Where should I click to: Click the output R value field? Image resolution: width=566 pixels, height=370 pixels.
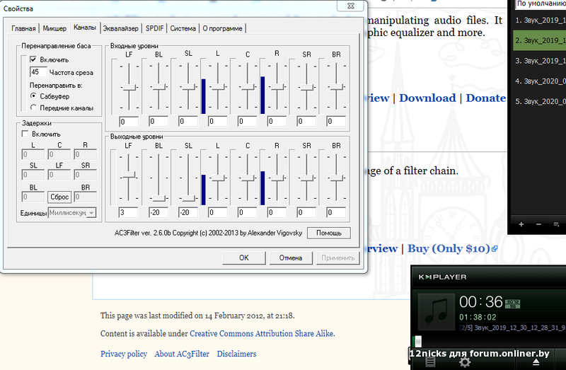click(x=277, y=212)
